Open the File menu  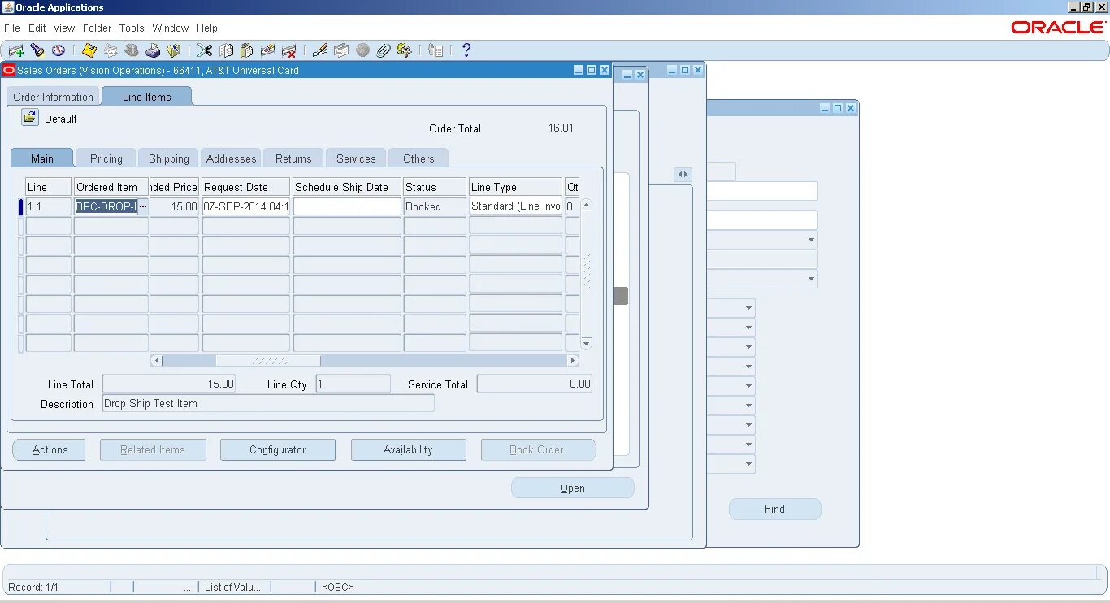[x=12, y=28]
